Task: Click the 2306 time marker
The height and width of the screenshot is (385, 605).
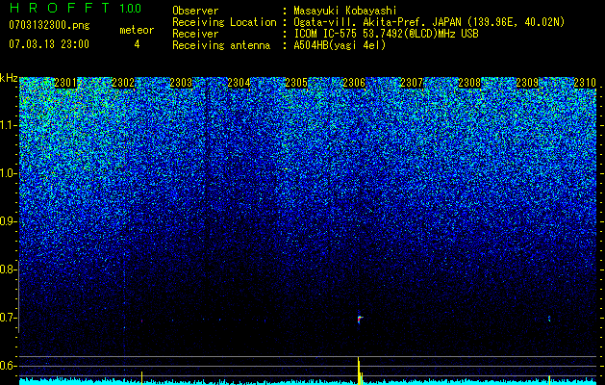Action: 354,83
